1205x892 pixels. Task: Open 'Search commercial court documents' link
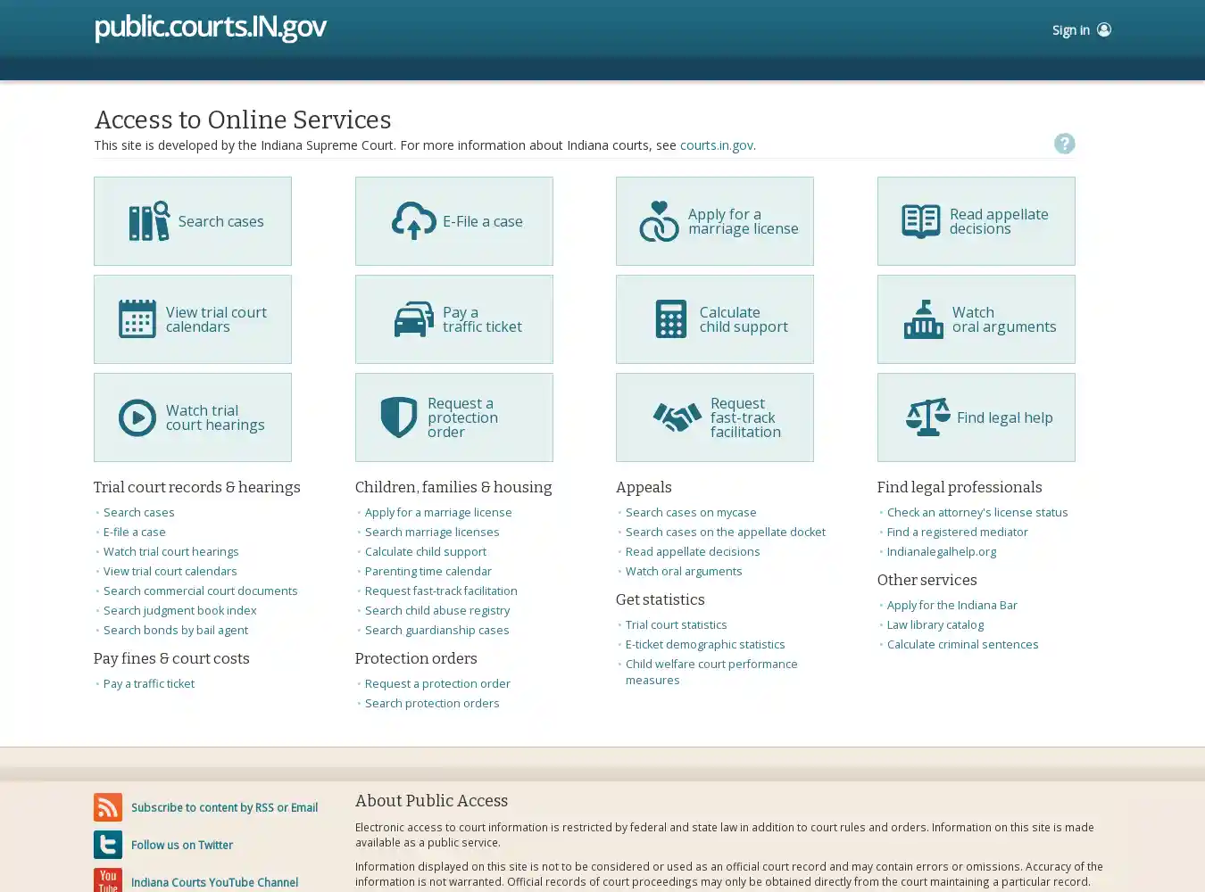click(x=200, y=591)
